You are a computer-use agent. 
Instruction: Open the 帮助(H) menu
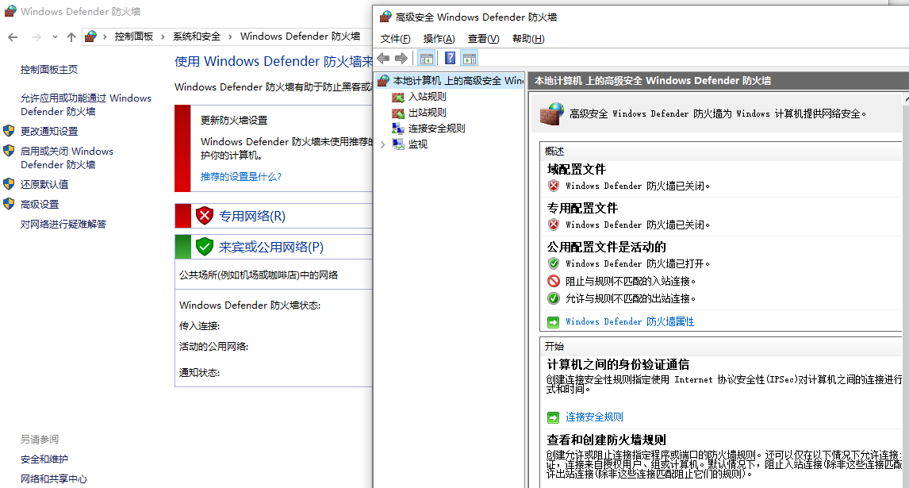click(x=528, y=39)
